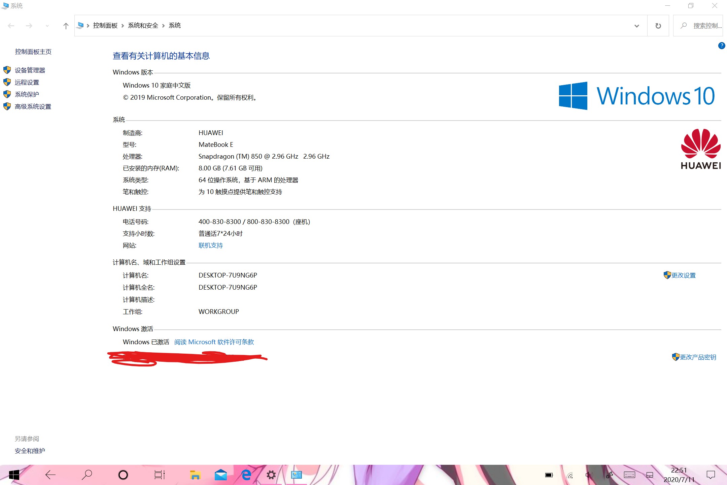727x485 pixels.
Task: Open recent locations dropdown arrow
Action: click(47, 26)
